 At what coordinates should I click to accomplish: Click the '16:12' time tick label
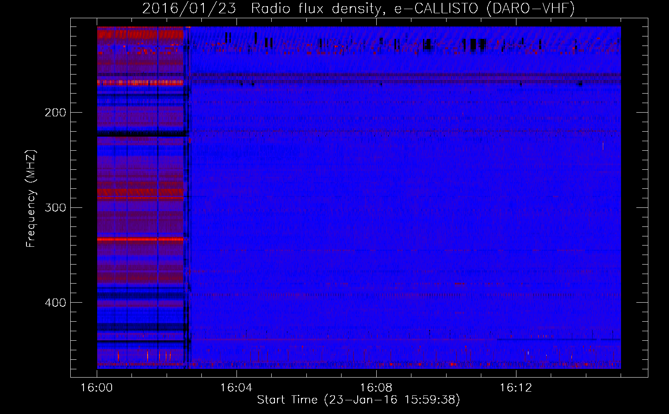pos(516,388)
